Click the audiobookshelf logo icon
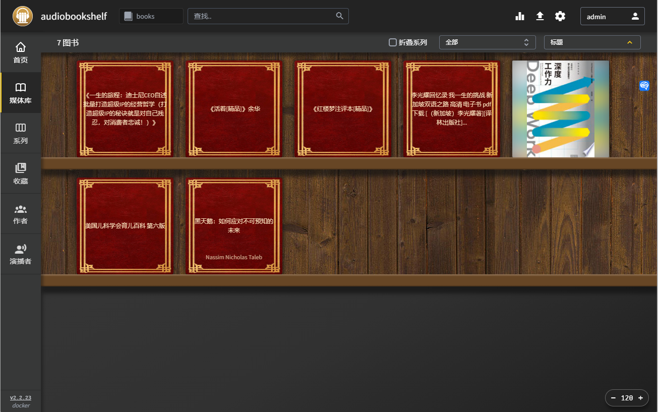Screen dimensions: 658x412 tap(22, 16)
